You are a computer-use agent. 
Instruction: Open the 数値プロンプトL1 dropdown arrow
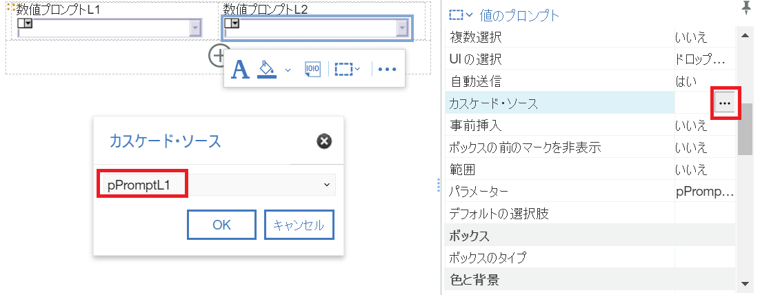click(195, 29)
